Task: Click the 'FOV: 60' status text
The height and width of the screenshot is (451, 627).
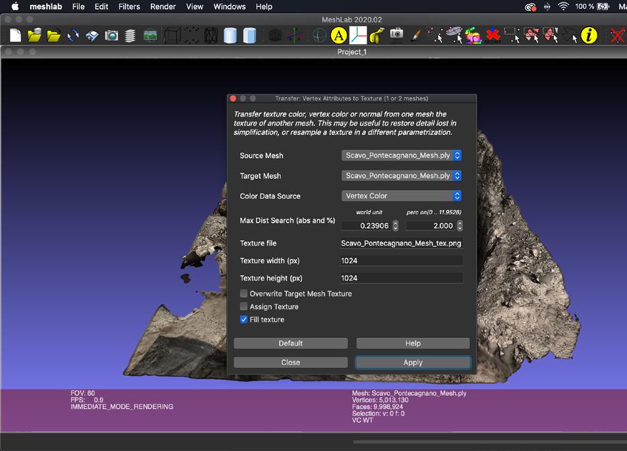Action: (83, 393)
